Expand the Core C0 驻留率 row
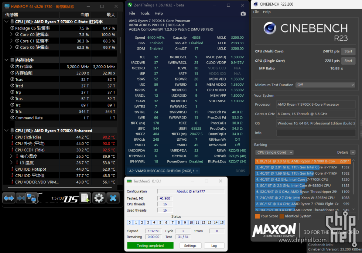The height and width of the screenshot is (253, 362). tap(11, 34)
